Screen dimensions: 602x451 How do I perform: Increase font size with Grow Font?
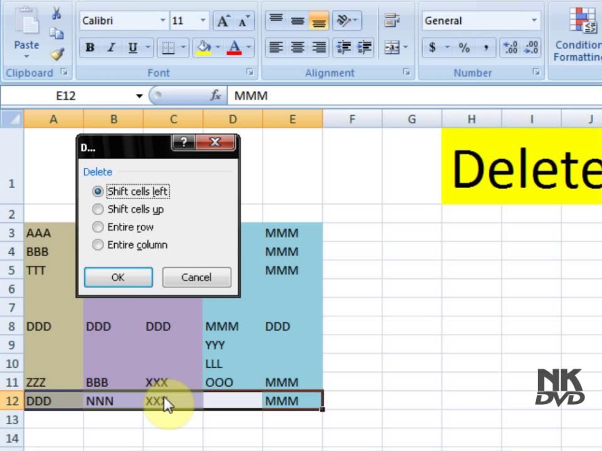pyautogui.click(x=223, y=21)
